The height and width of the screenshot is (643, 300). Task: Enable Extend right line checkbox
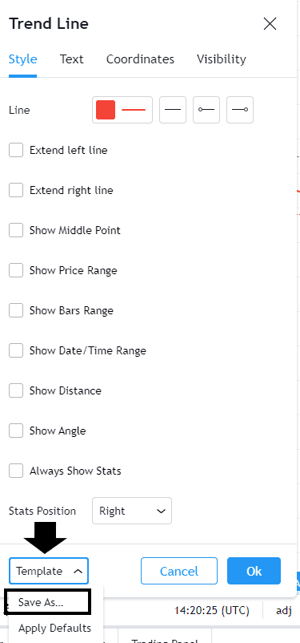click(x=16, y=190)
